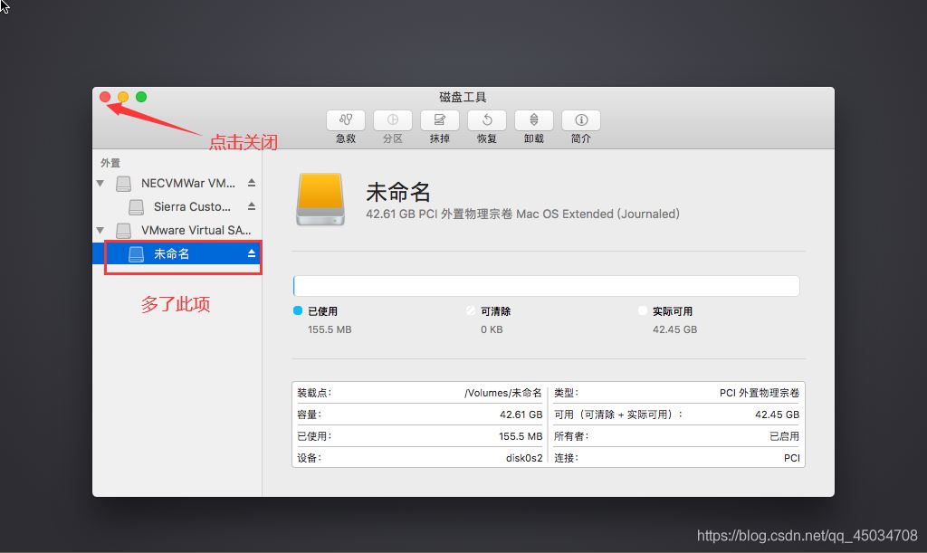The height and width of the screenshot is (553, 927).
Task: Click the connection value PCI
Action: coord(791,458)
